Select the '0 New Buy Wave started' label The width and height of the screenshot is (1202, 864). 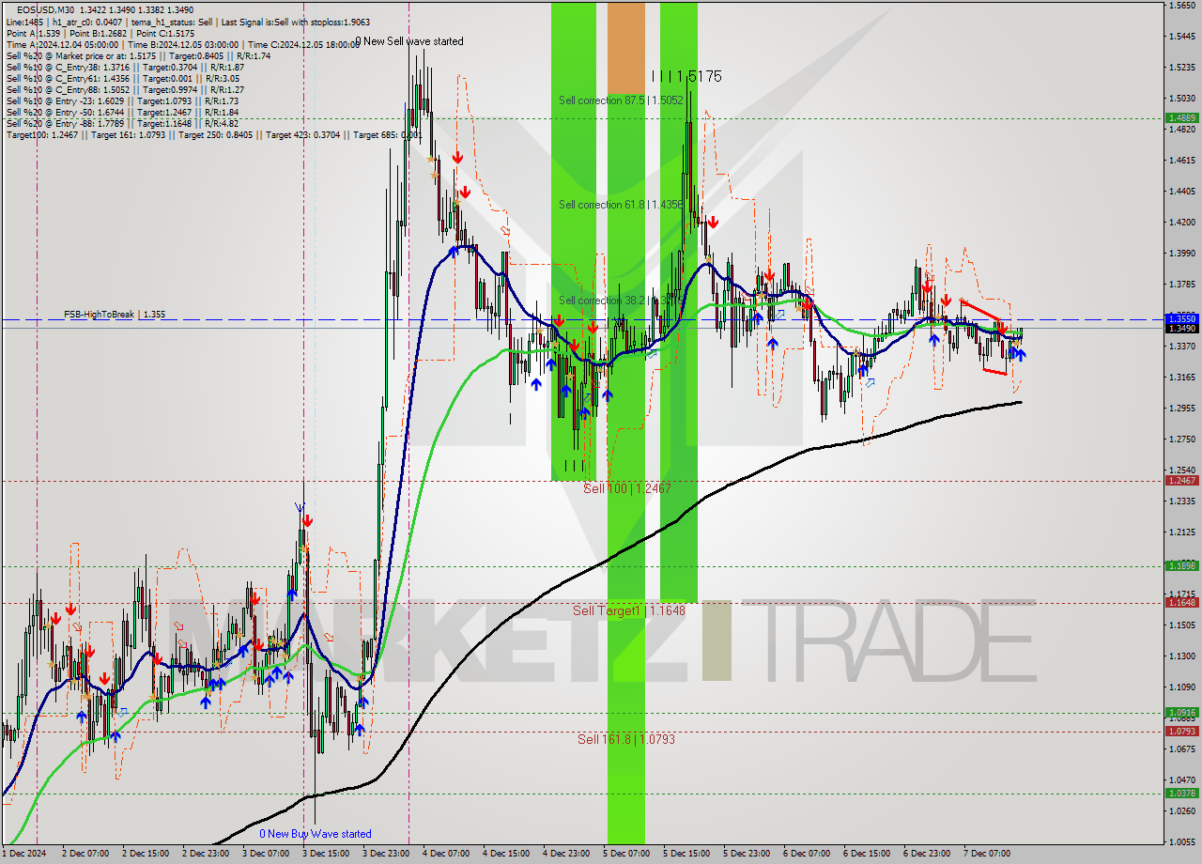click(x=316, y=834)
